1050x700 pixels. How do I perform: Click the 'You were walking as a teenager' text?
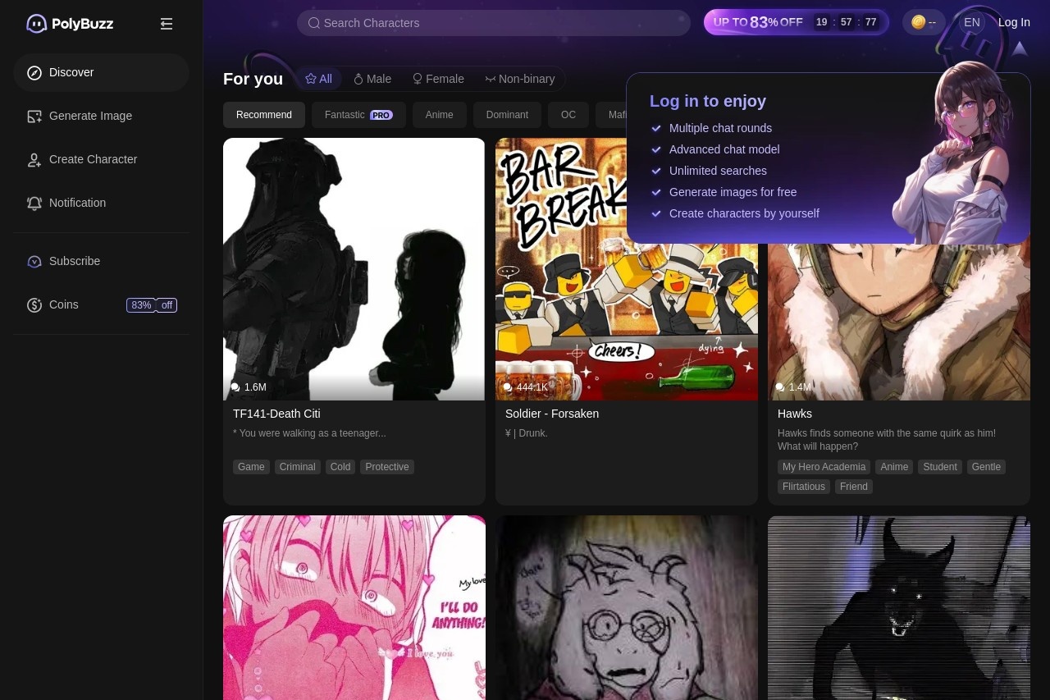(309, 433)
